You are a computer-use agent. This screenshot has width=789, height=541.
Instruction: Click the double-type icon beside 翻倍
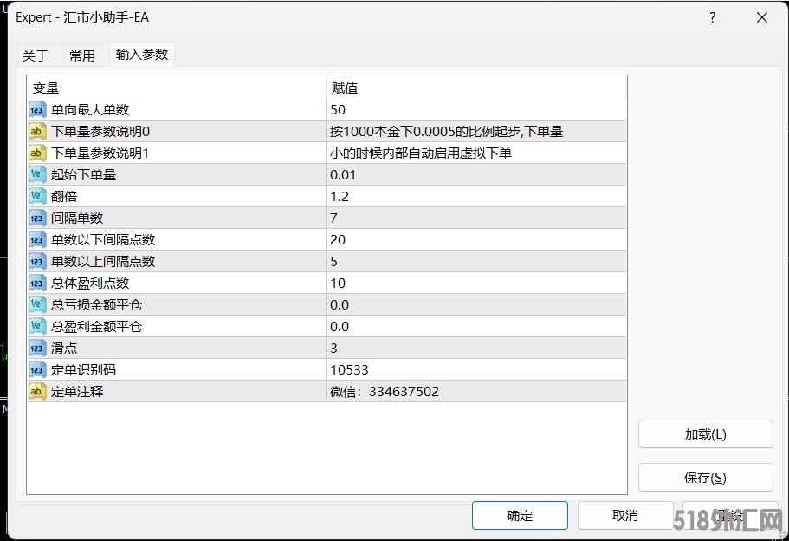click(x=37, y=197)
